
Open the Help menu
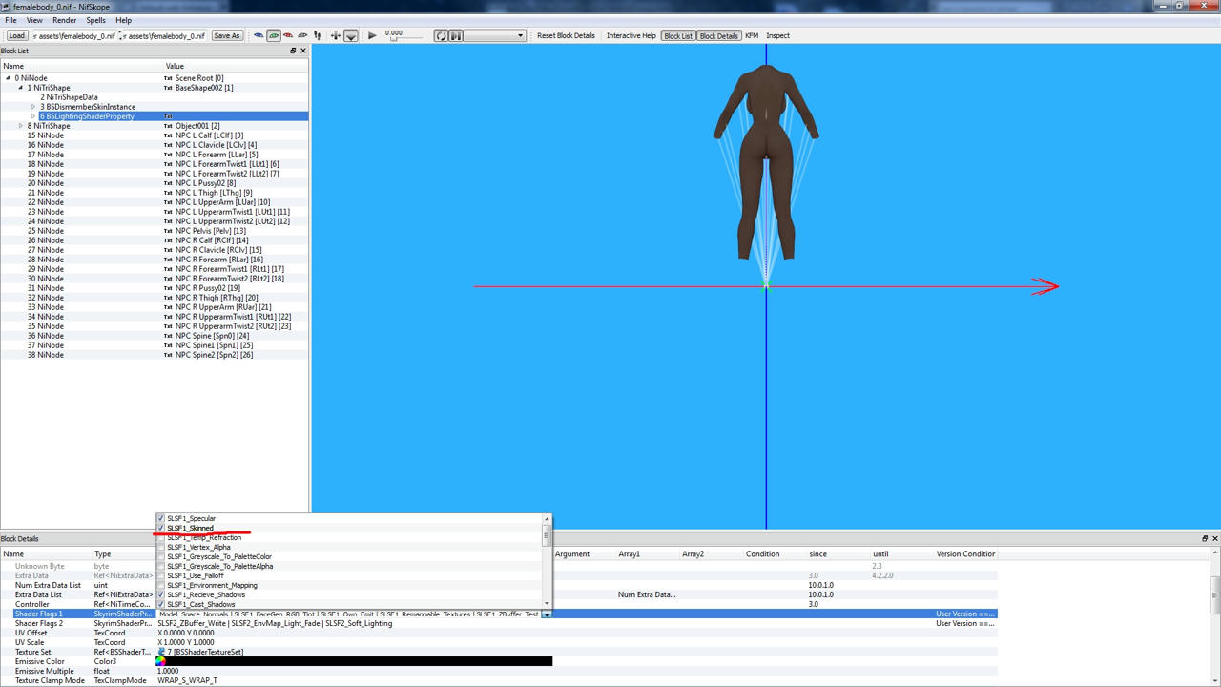pos(124,20)
